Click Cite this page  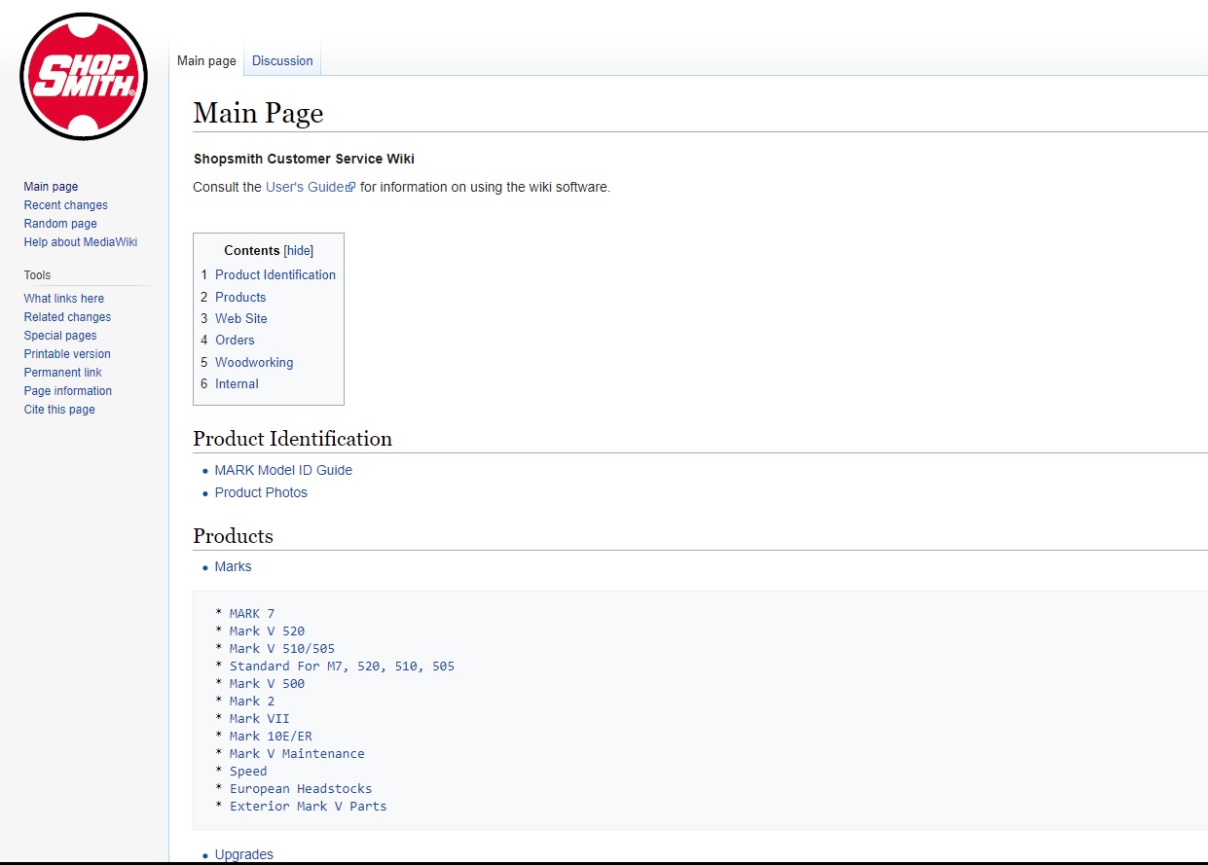pyautogui.click(x=59, y=410)
